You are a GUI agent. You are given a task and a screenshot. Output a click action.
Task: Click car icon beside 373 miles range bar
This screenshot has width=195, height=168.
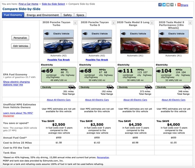149,87
